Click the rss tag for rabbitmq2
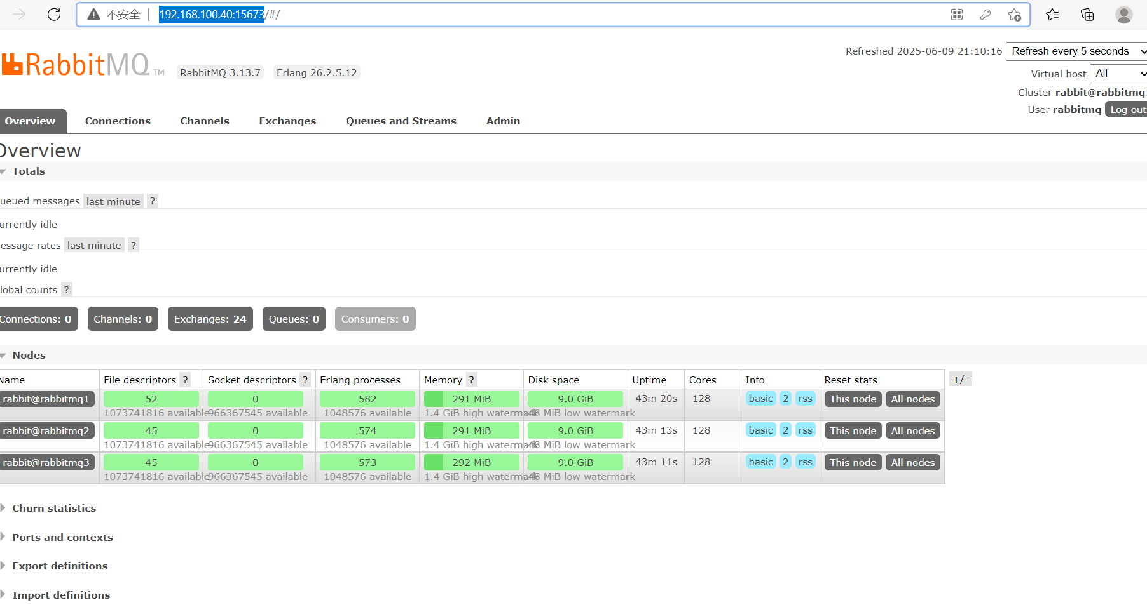This screenshot has width=1147, height=612. click(x=806, y=430)
